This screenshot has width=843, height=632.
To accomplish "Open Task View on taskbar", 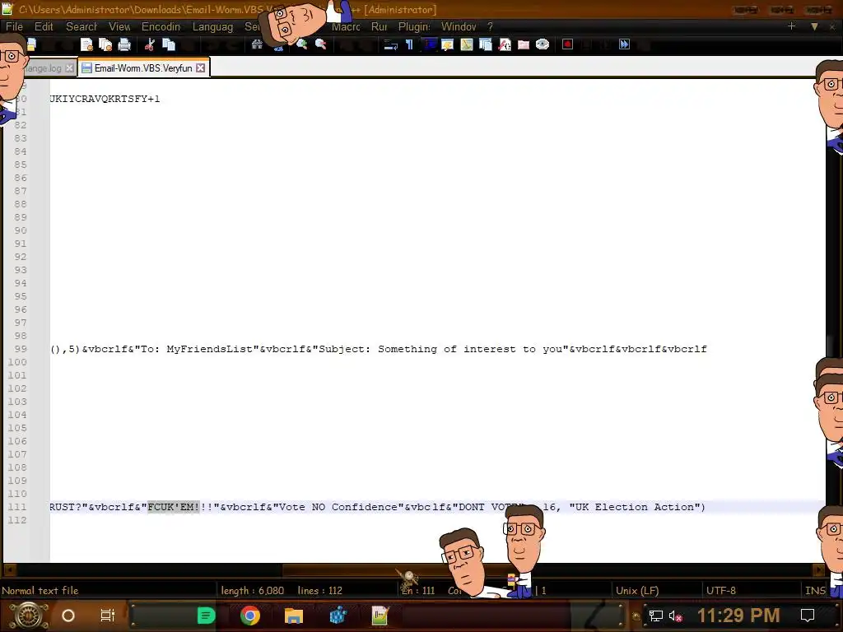I will (x=108, y=616).
